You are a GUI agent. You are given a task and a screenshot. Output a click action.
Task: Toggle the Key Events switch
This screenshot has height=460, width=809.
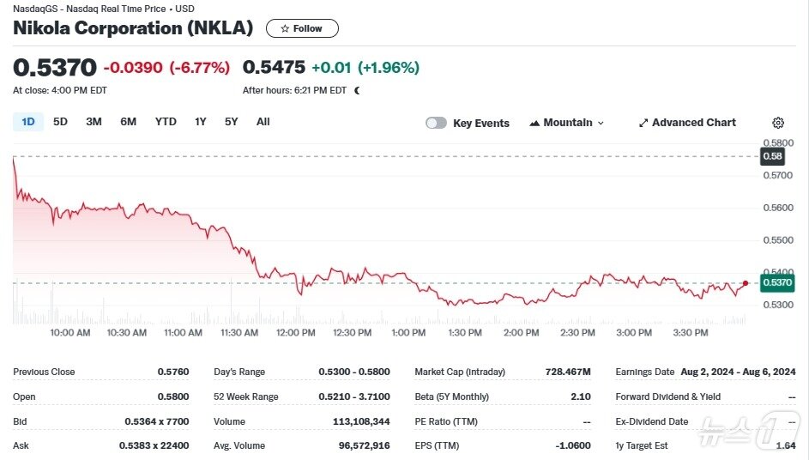tap(437, 123)
